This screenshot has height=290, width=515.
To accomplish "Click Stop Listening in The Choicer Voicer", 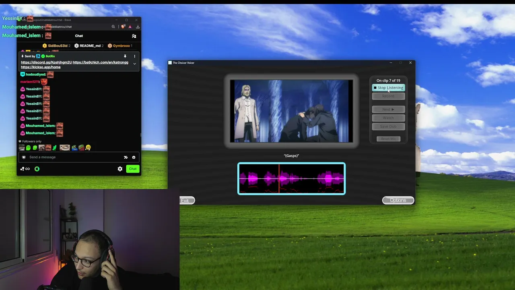I will coord(388,88).
